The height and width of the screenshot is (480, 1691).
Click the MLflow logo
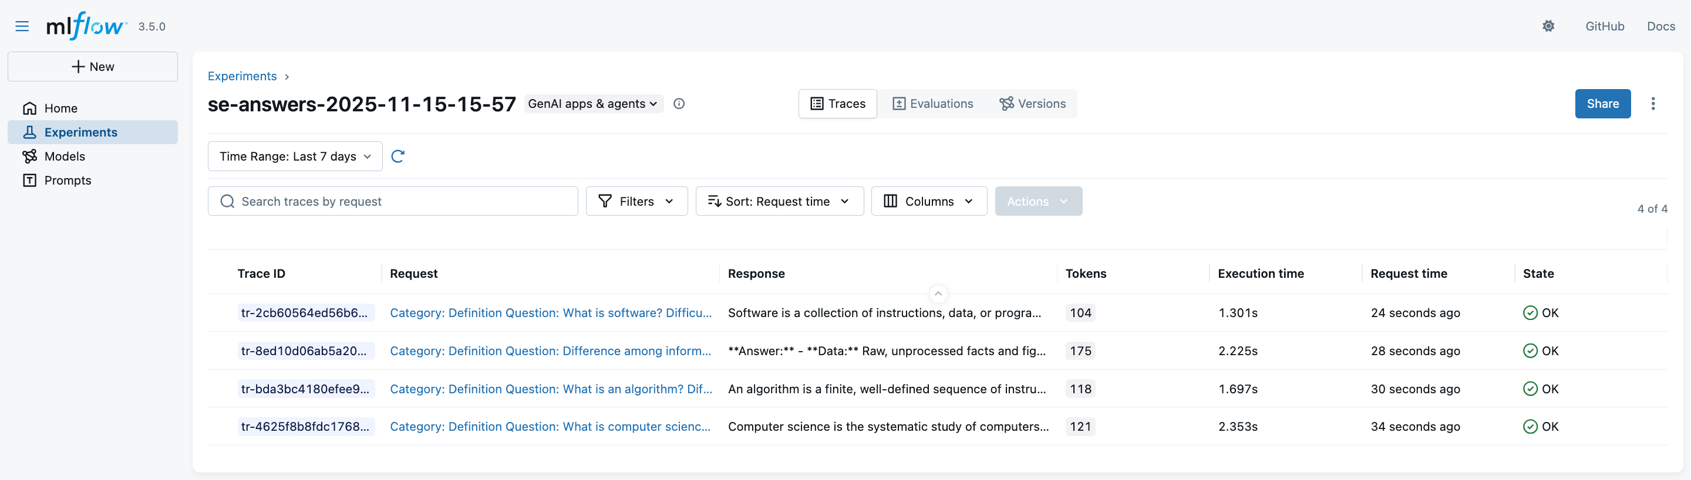tap(85, 26)
